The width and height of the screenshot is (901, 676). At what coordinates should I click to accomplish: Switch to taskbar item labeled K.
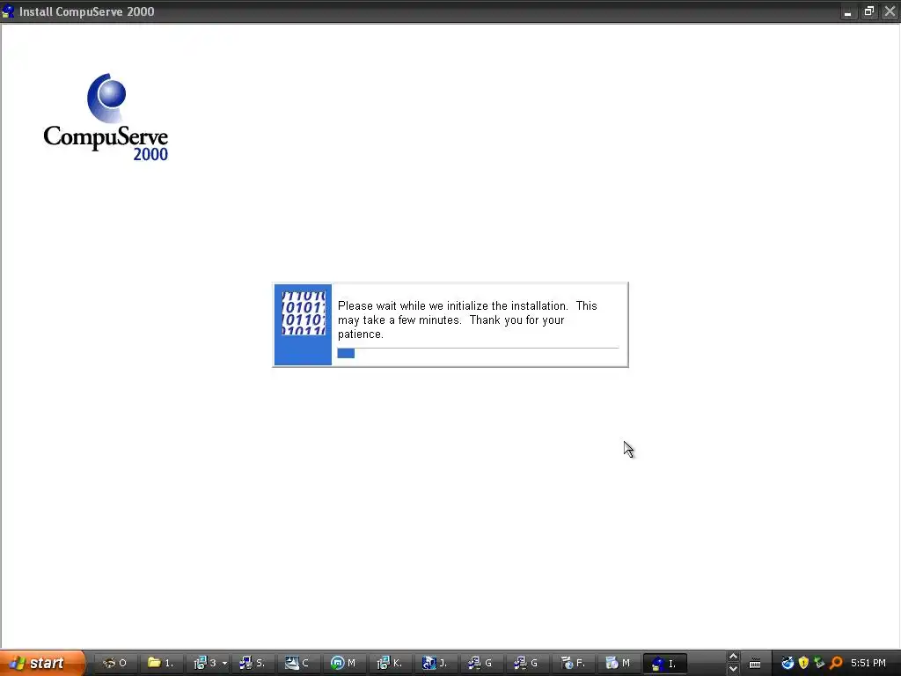390,664
